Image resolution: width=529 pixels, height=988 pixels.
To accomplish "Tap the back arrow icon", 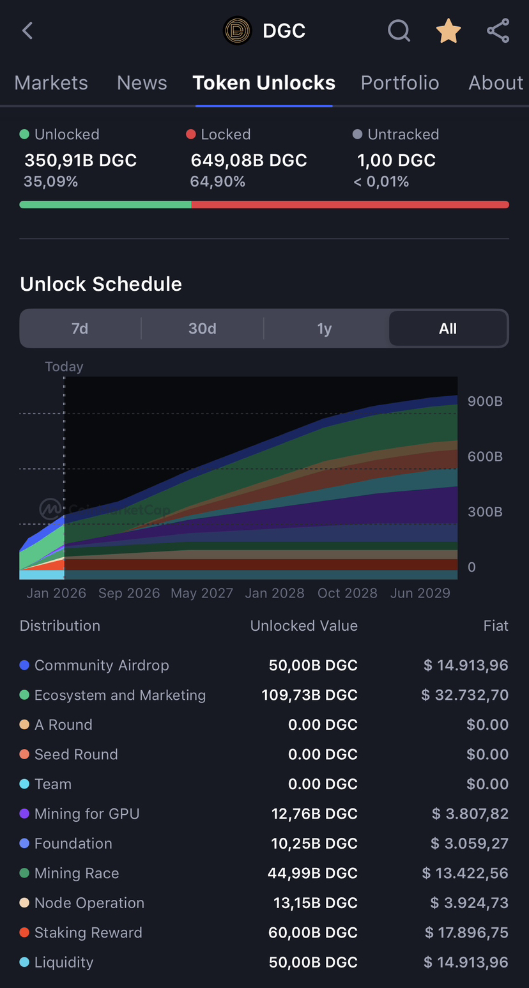I will click(x=27, y=31).
